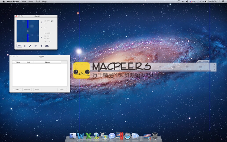Open the Units menu
Viewport: 227px width, 142px height.
[31, 1]
